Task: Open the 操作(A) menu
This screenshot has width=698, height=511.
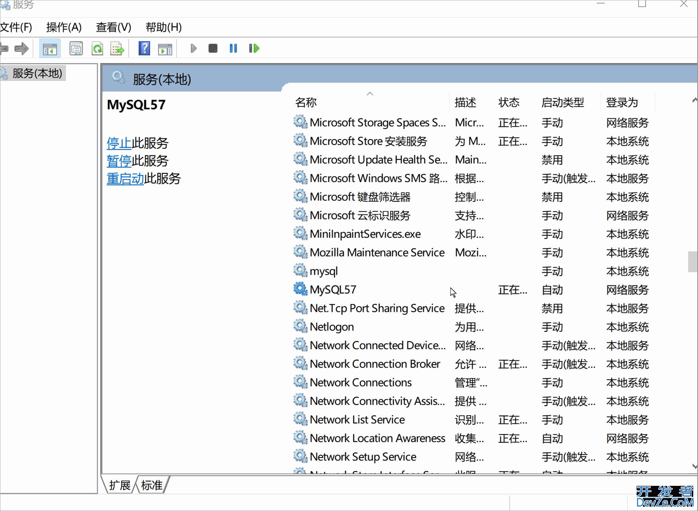Action: click(x=64, y=27)
